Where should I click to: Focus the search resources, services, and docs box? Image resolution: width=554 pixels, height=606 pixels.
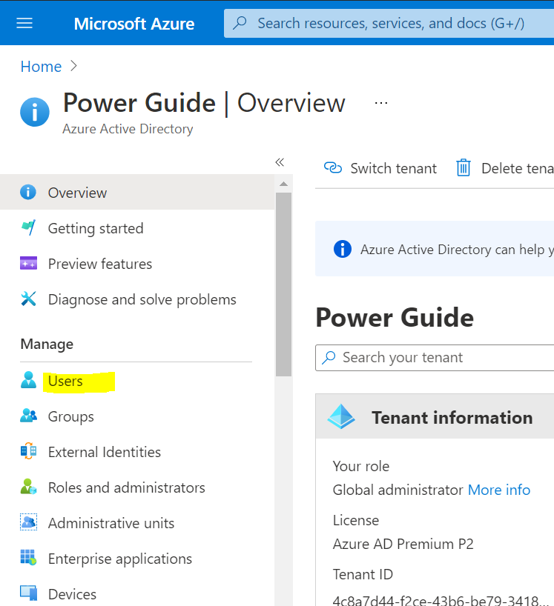tap(389, 23)
